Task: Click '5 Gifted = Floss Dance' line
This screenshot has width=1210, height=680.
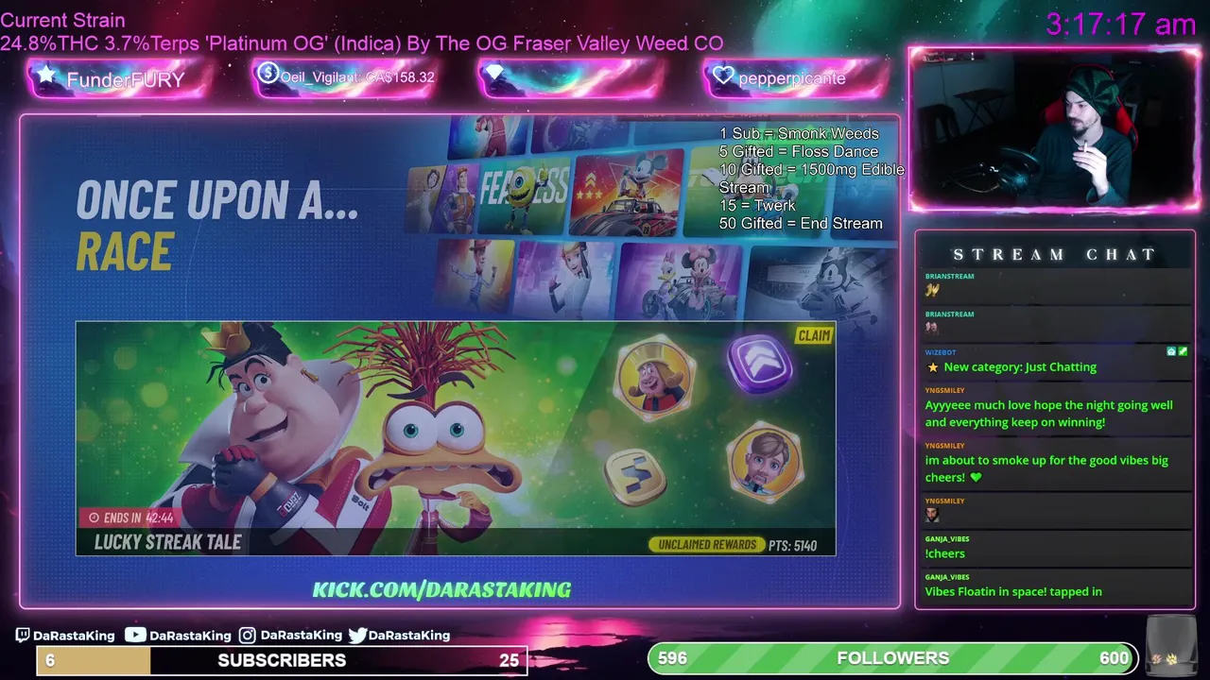Action: (799, 151)
